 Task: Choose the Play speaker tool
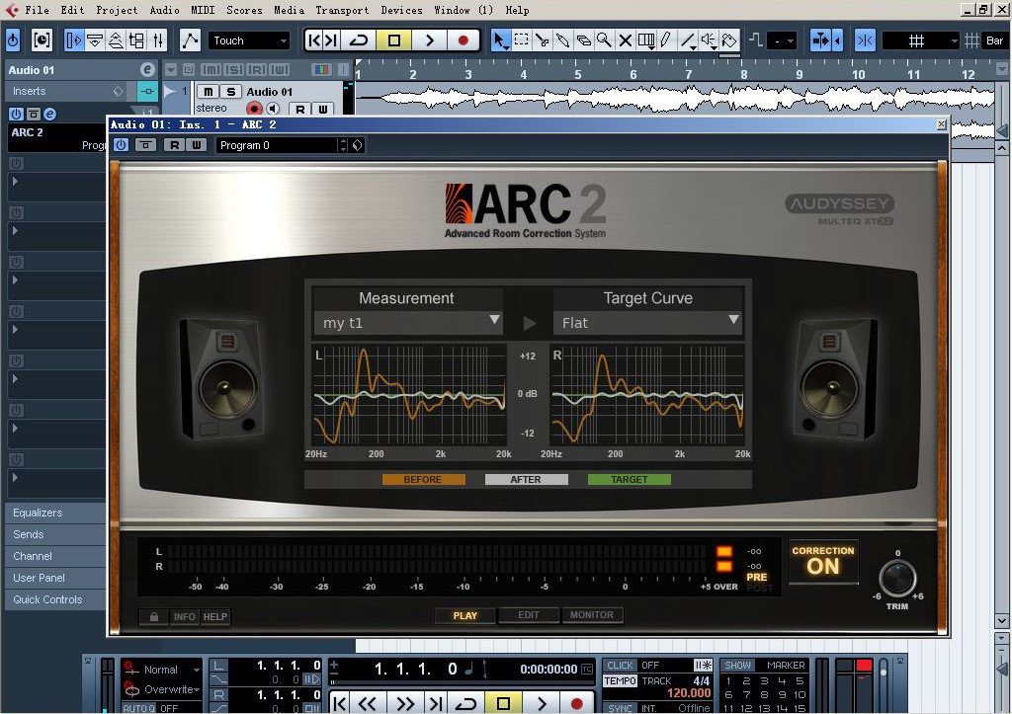pos(709,40)
